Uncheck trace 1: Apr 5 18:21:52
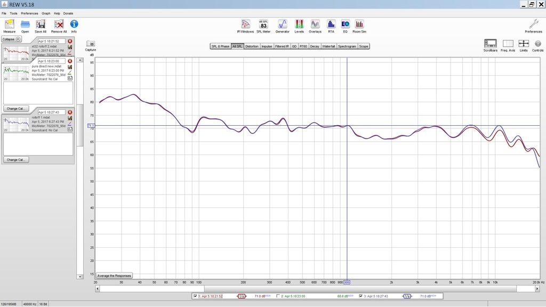The height and width of the screenshot is (307, 546). [x=195, y=296]
